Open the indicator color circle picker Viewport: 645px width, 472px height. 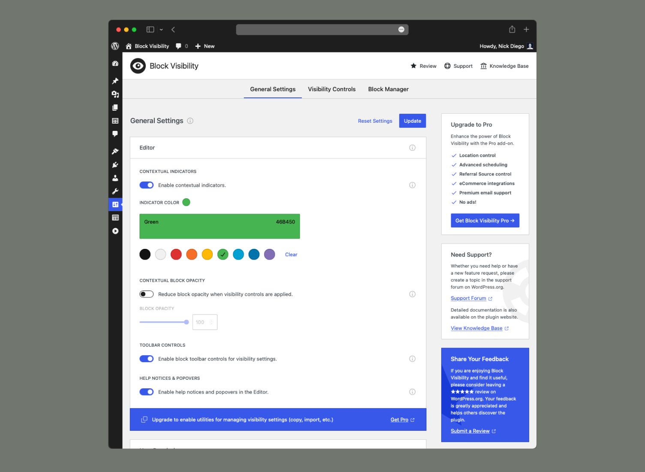[x=186, y=202]
